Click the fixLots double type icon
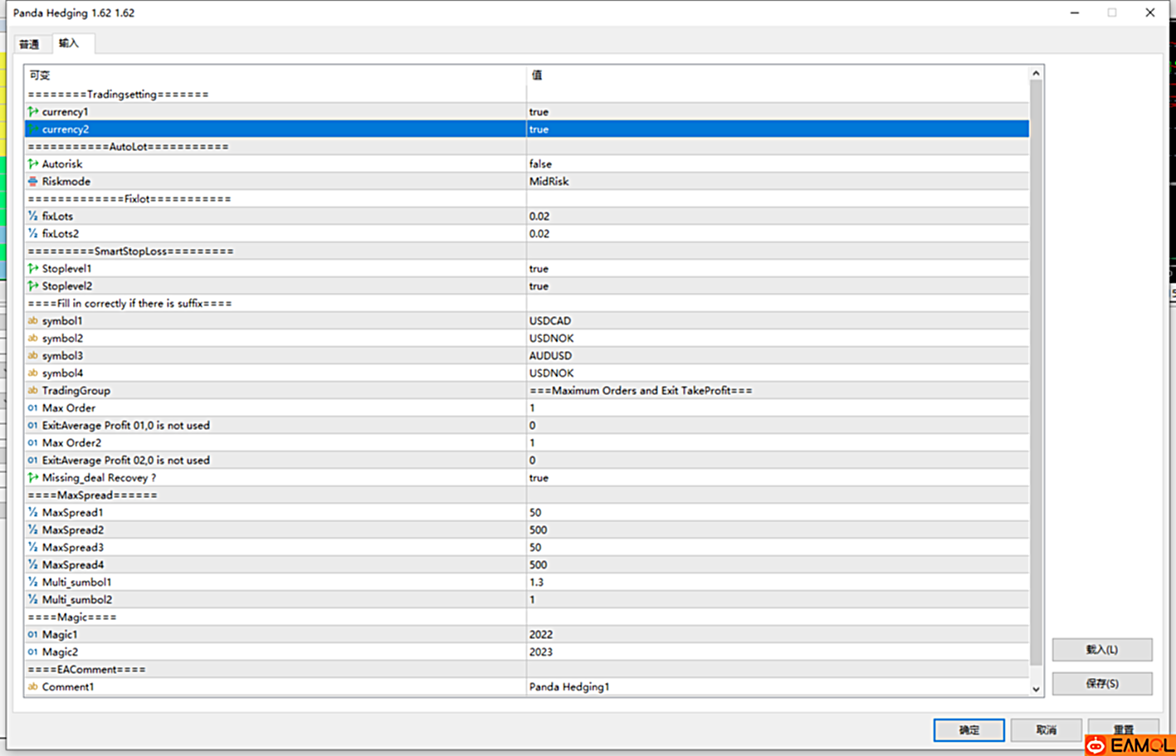1176x756 pixels. coord(33,216)
